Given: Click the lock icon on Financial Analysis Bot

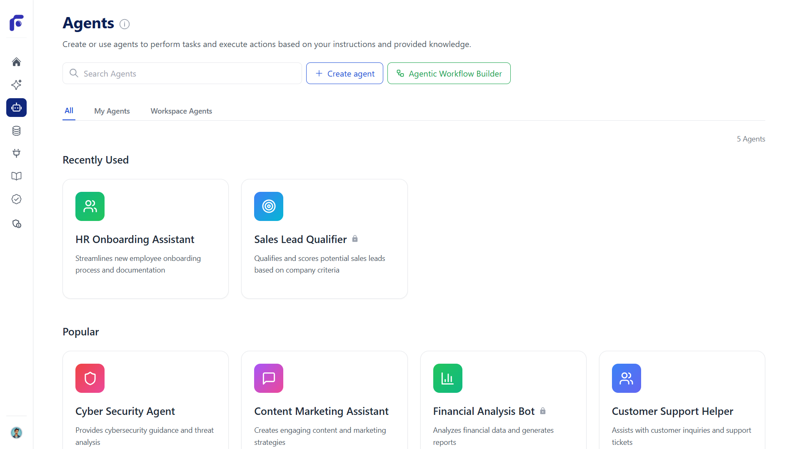Looking at the screenshot, I should 543,411.
